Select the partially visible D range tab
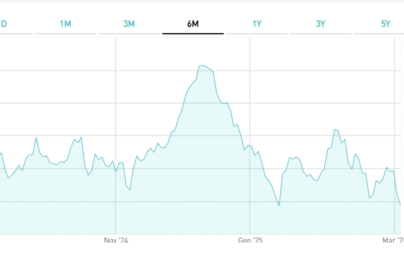The width and height of the screenshot is (404, 269). coord(4,24)
